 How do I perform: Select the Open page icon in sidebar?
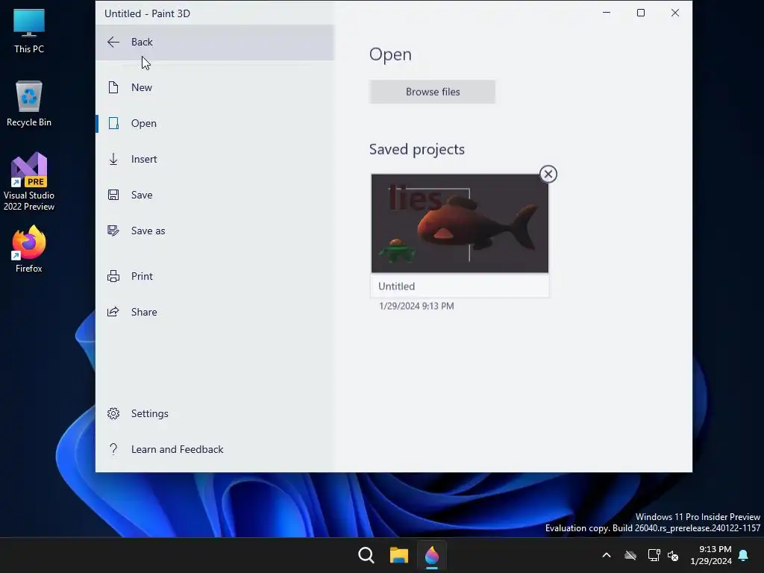coord(113,123)
